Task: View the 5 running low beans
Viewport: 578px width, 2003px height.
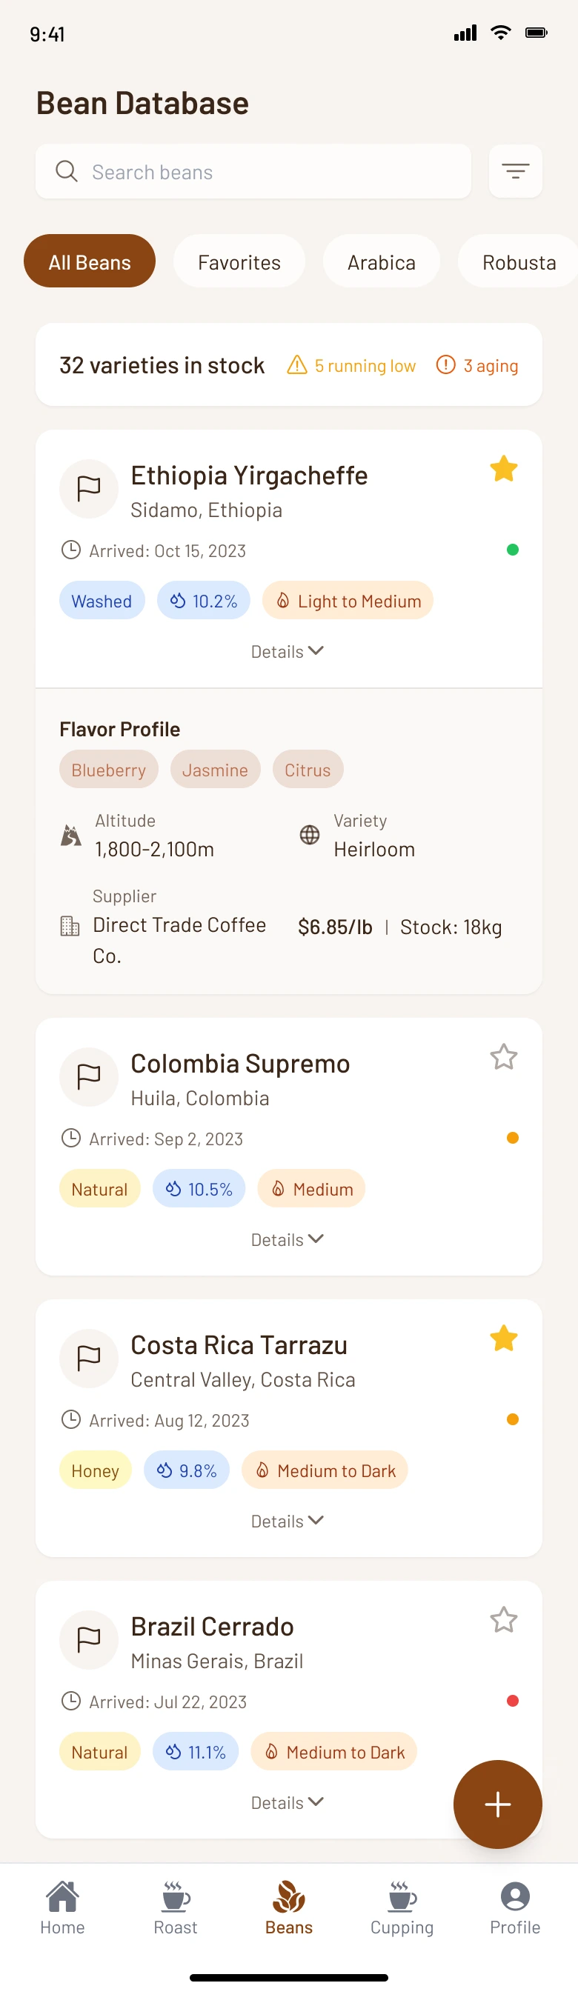Action: coord(352,365)
